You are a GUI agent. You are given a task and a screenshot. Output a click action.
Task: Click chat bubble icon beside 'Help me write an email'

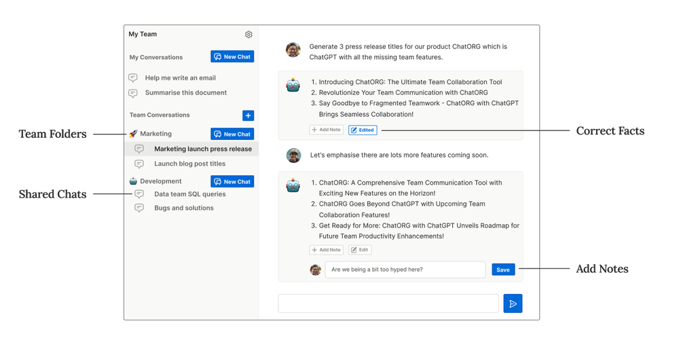point(133,78)
